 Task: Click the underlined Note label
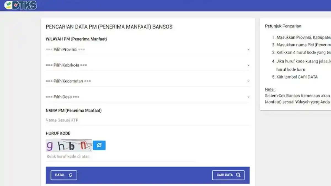click(x=269, y=89)
